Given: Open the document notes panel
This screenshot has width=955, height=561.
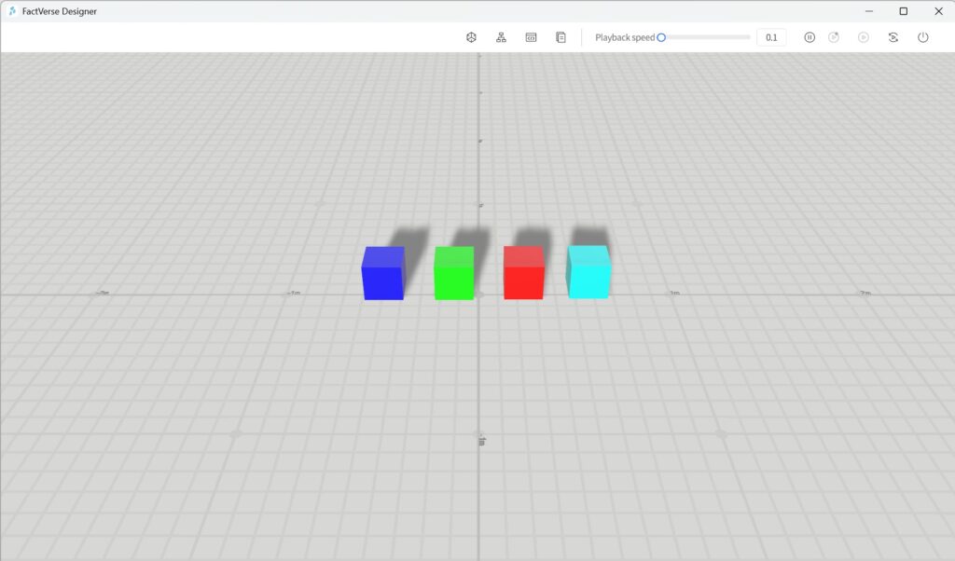Looking at the screenshot, I should (x=561, y=37).
